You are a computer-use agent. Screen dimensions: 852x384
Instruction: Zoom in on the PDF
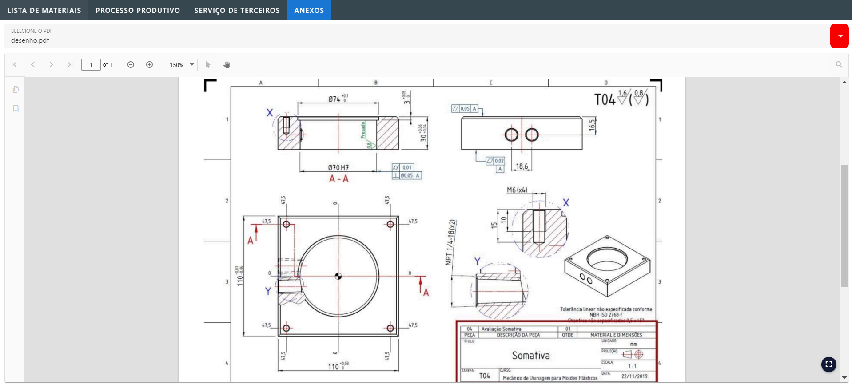click(x=150, y=65)
